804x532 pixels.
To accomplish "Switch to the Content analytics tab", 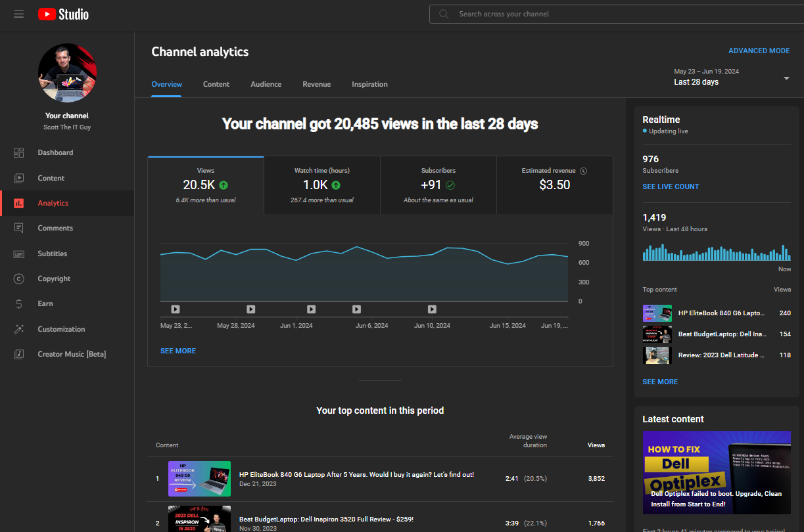I will (x=216, y=84).
